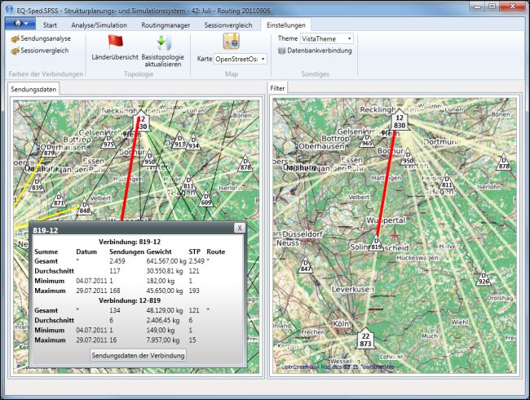The image size is (530, 400).
Task: Select the Filter panel tab
Action: (277, 88)
